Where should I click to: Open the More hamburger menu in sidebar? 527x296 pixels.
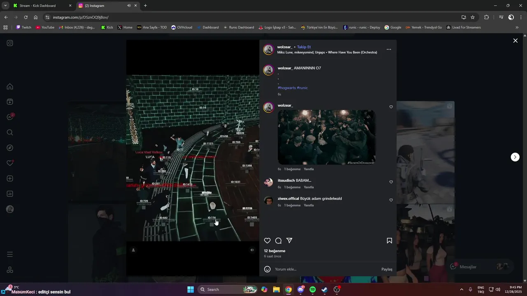pyautogui.click(x=10, y=254)
